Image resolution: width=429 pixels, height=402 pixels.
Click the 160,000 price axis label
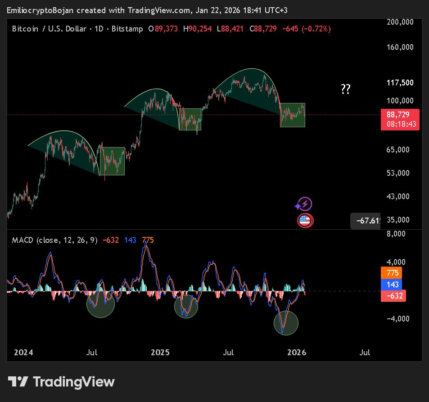point(400,47)
